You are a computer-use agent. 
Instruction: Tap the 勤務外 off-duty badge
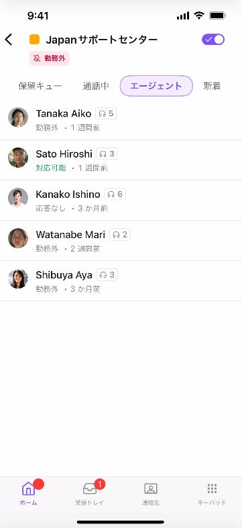coord(50,58)
